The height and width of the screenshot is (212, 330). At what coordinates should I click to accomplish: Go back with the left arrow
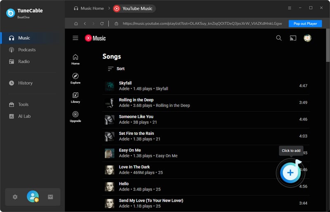(x=85, y=24)
